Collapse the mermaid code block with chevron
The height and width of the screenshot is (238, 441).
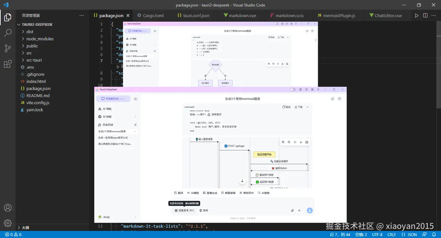[308, 107]
